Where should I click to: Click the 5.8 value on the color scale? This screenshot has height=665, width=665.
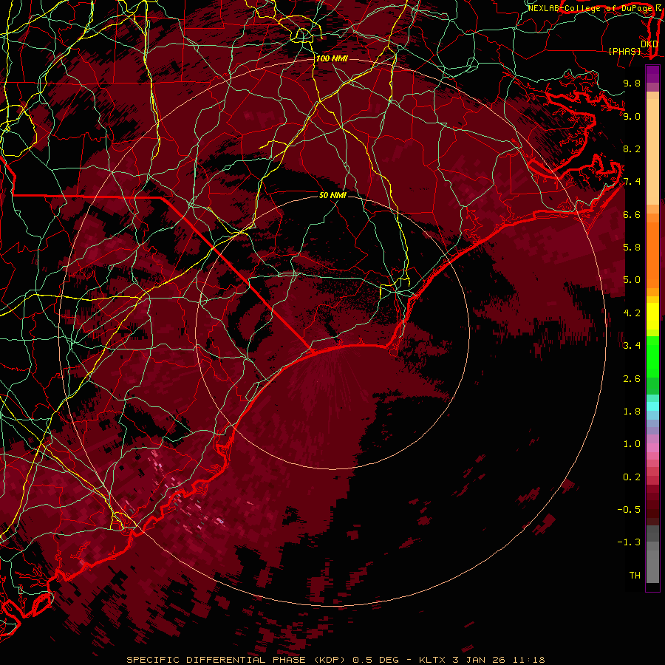[632, 248]
